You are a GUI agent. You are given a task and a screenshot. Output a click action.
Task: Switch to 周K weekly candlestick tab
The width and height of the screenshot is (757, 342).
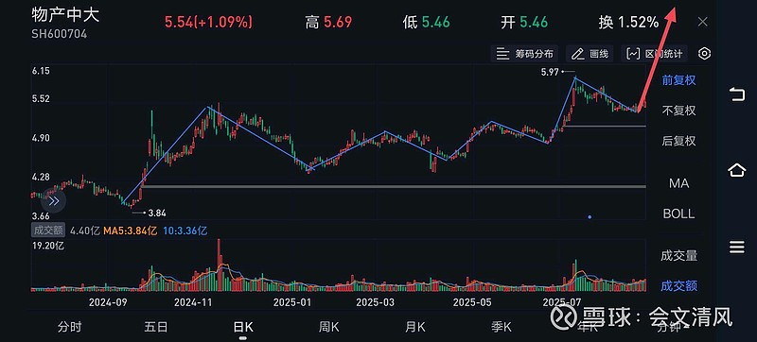pyautogui.click(x=328, y=328)
